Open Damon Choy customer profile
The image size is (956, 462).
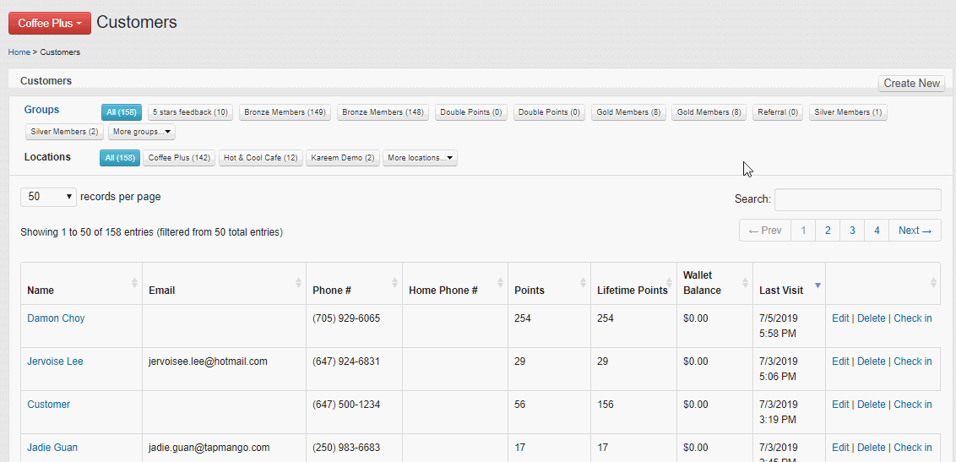pos(56,318)
